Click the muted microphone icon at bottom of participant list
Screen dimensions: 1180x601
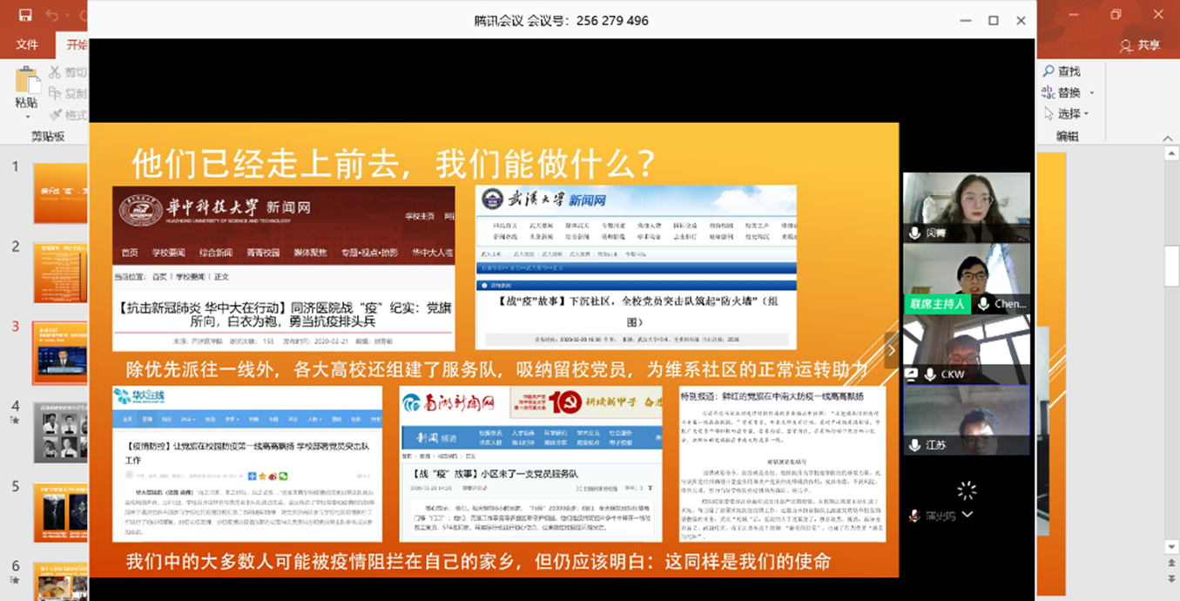(x=914, y=516)
